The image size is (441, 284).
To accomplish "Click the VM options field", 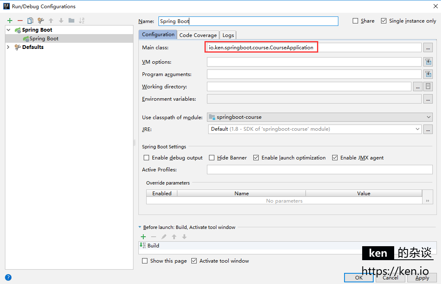I will click(314, 62).
